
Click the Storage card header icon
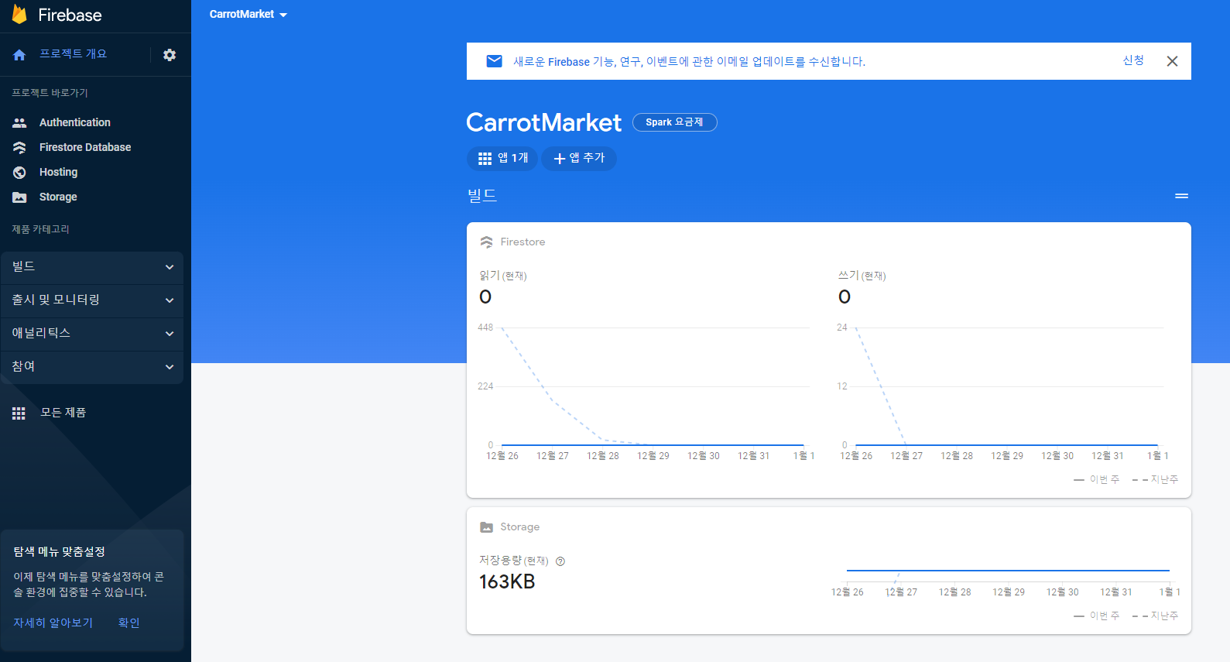pyautogui.click(x=486, y=527)
